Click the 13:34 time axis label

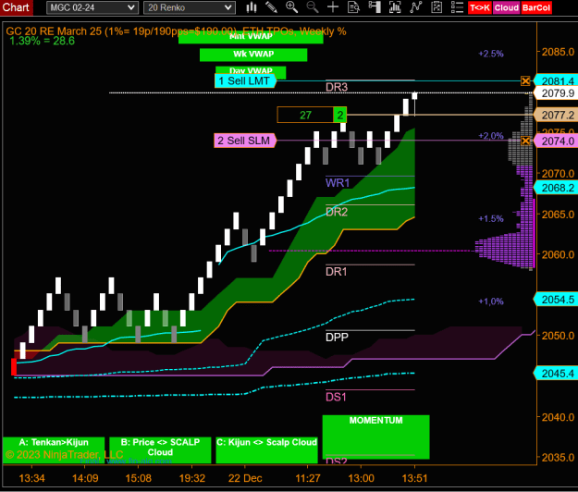tap(31, 478)
